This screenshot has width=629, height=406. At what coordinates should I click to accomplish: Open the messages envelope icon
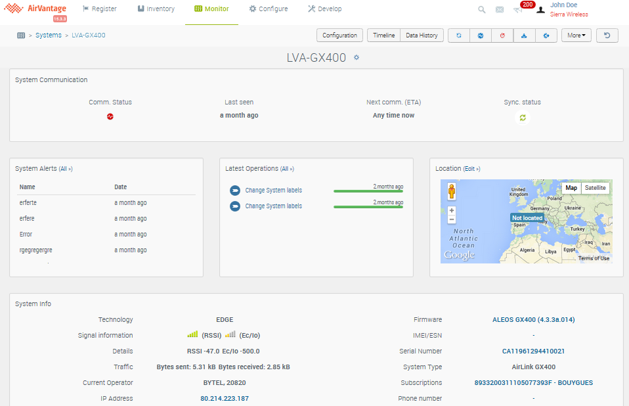(x=500, y=10)
